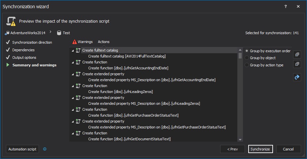
Task: Click the help question mark icon
Action: click(x=286, y=7)
